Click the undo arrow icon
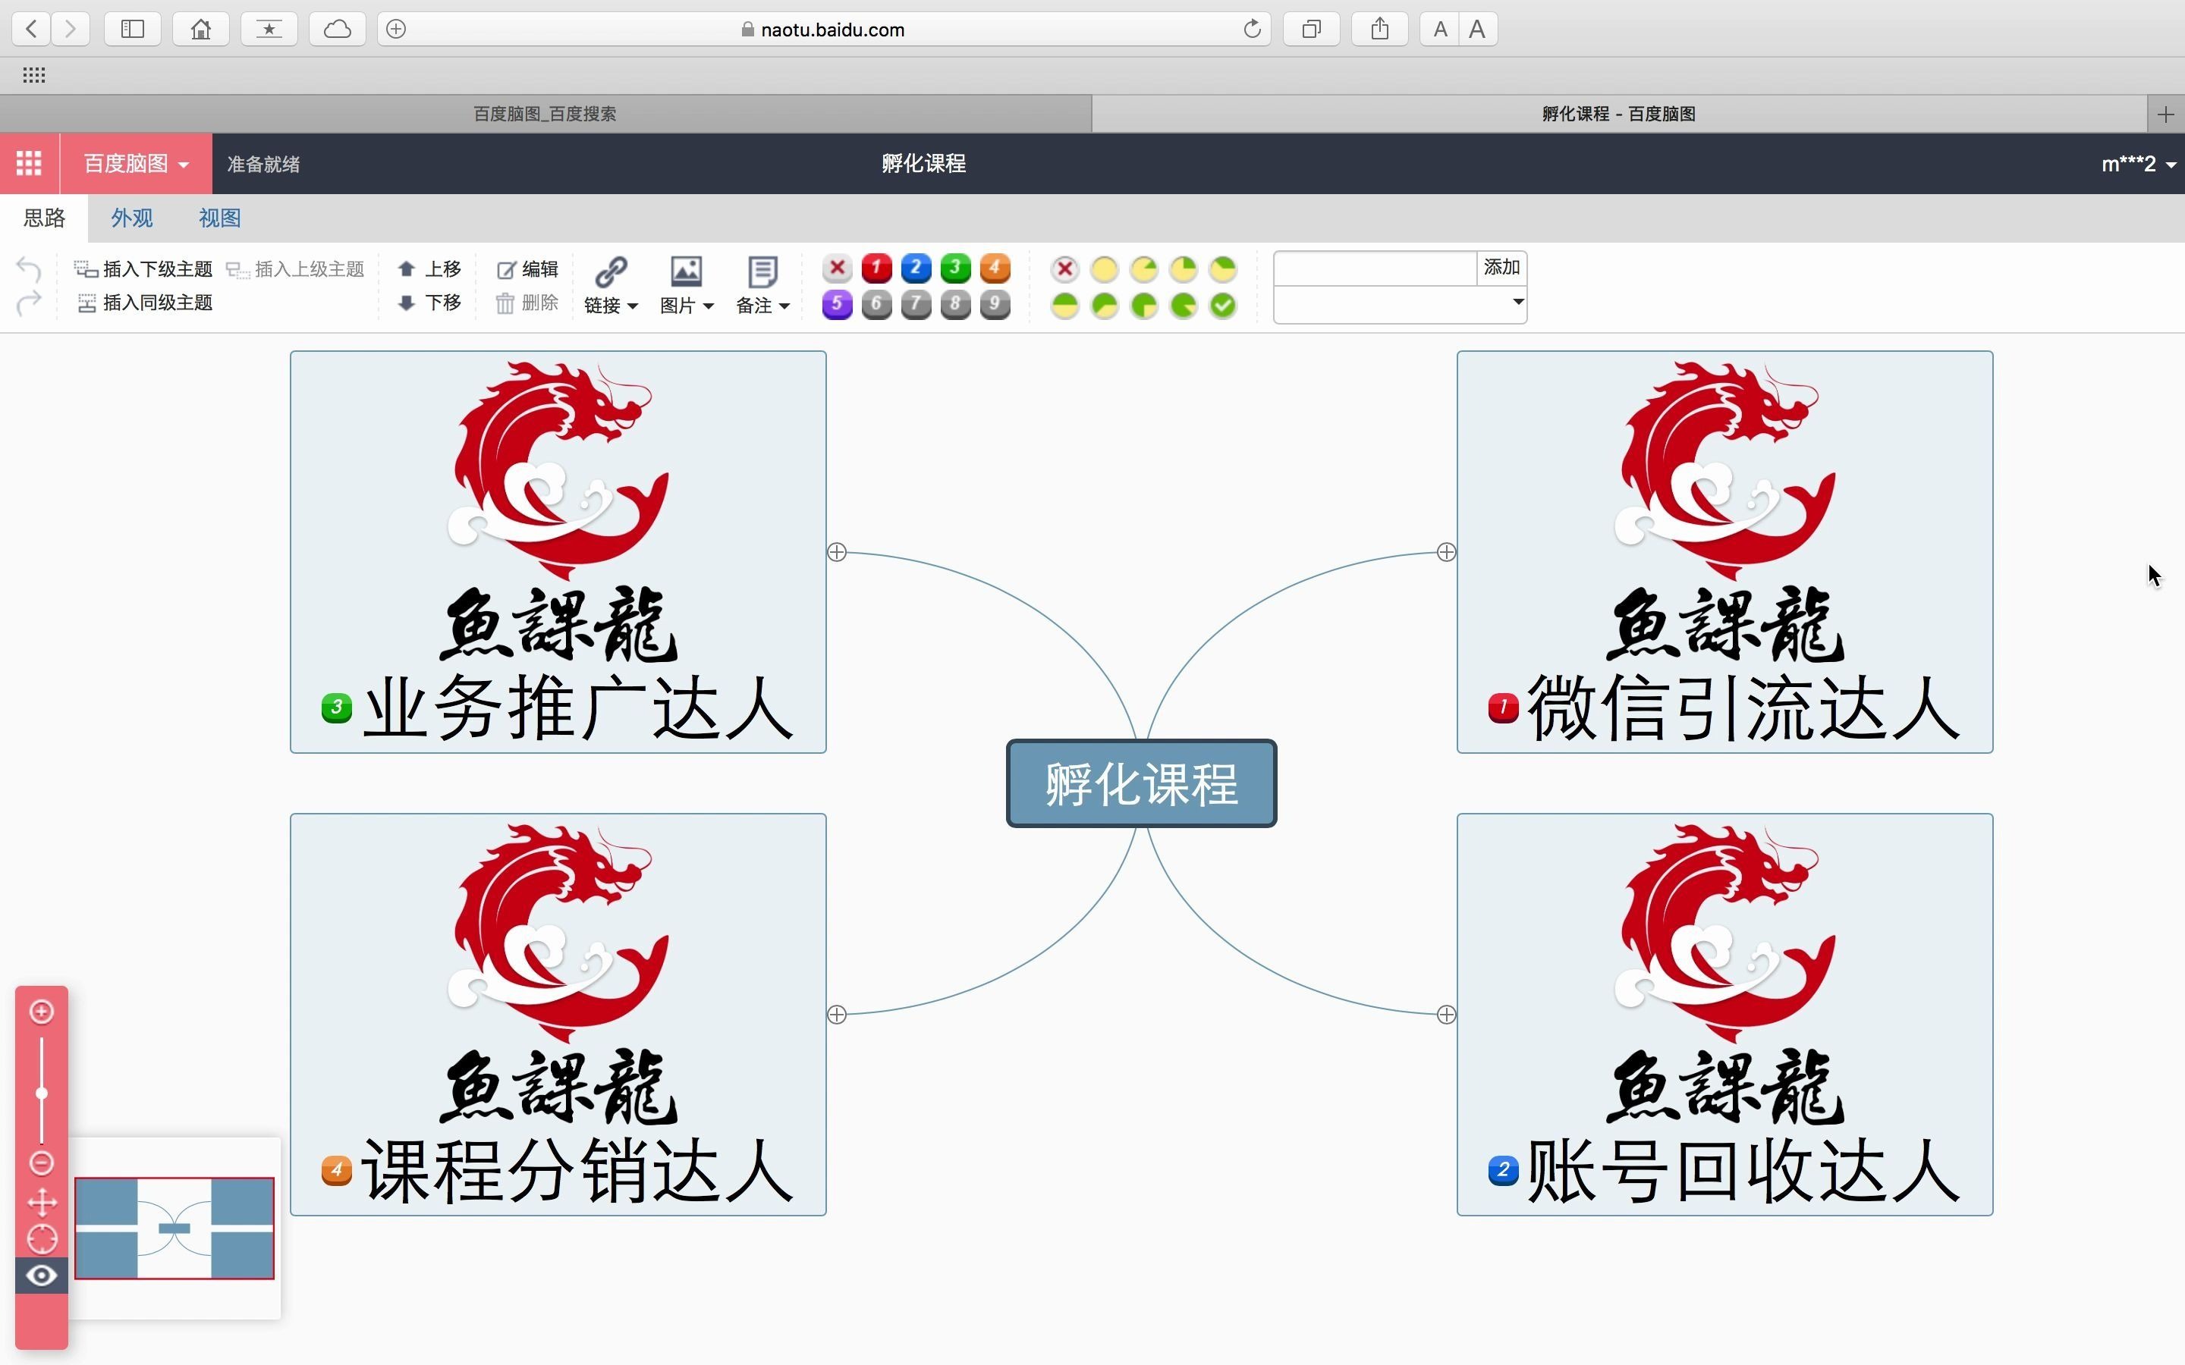Screen dimensions: 2185x1365 pyautogui.click(x=29, y=269)
